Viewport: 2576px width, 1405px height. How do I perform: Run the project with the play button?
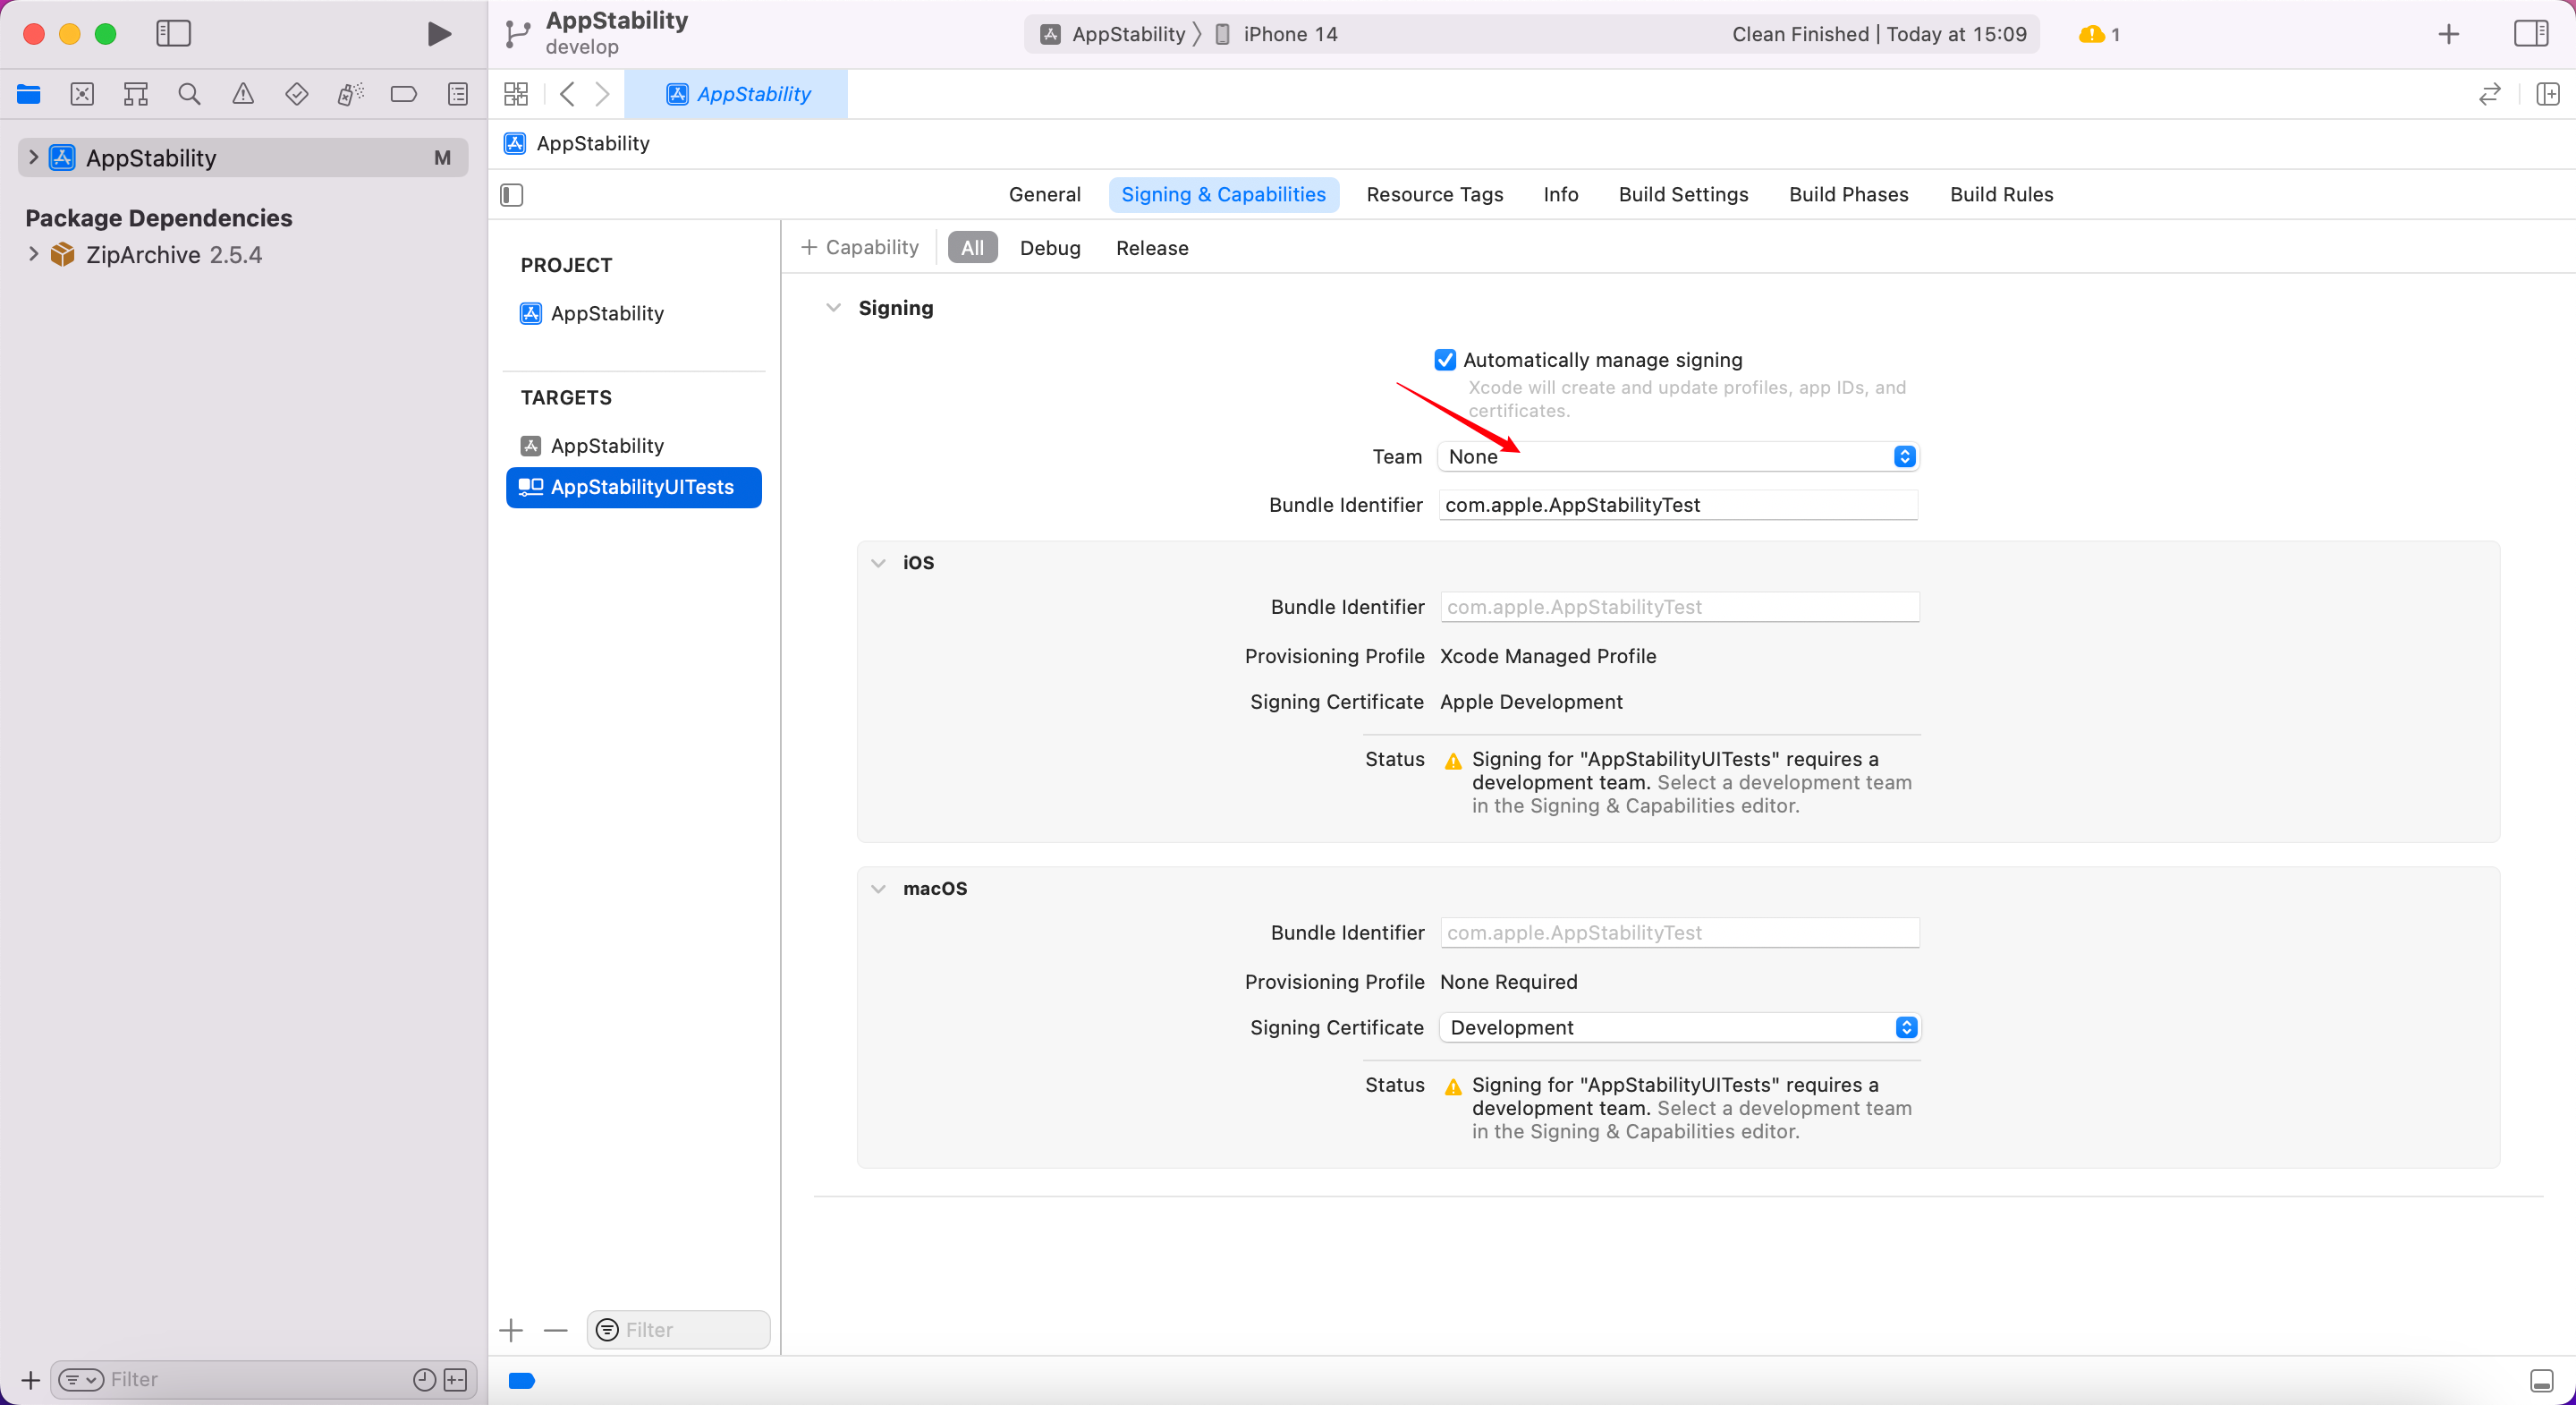click(438, 34)
